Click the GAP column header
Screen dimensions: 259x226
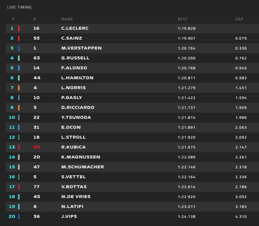click(x=239, y=19)
